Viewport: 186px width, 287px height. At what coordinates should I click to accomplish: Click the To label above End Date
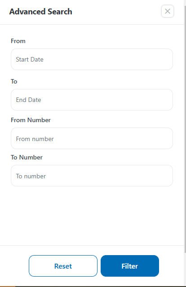coord(14,81)
